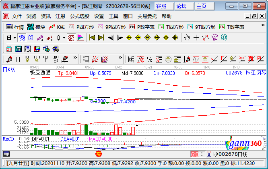Open the 工具 menu
The height and width of the screenshot is (169, 268).
point(113,16)
